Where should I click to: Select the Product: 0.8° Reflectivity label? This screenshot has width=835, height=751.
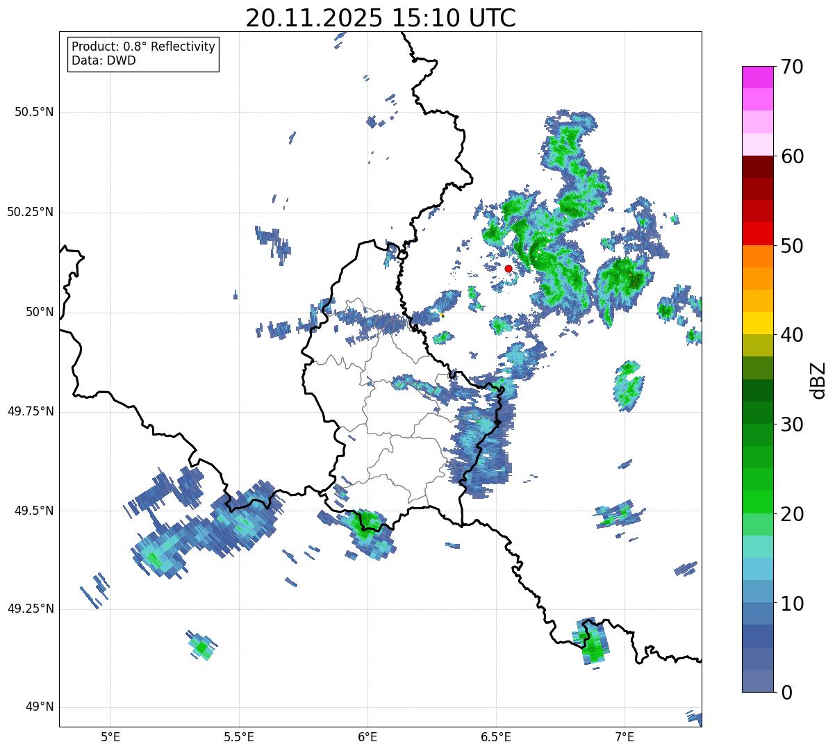144,47
